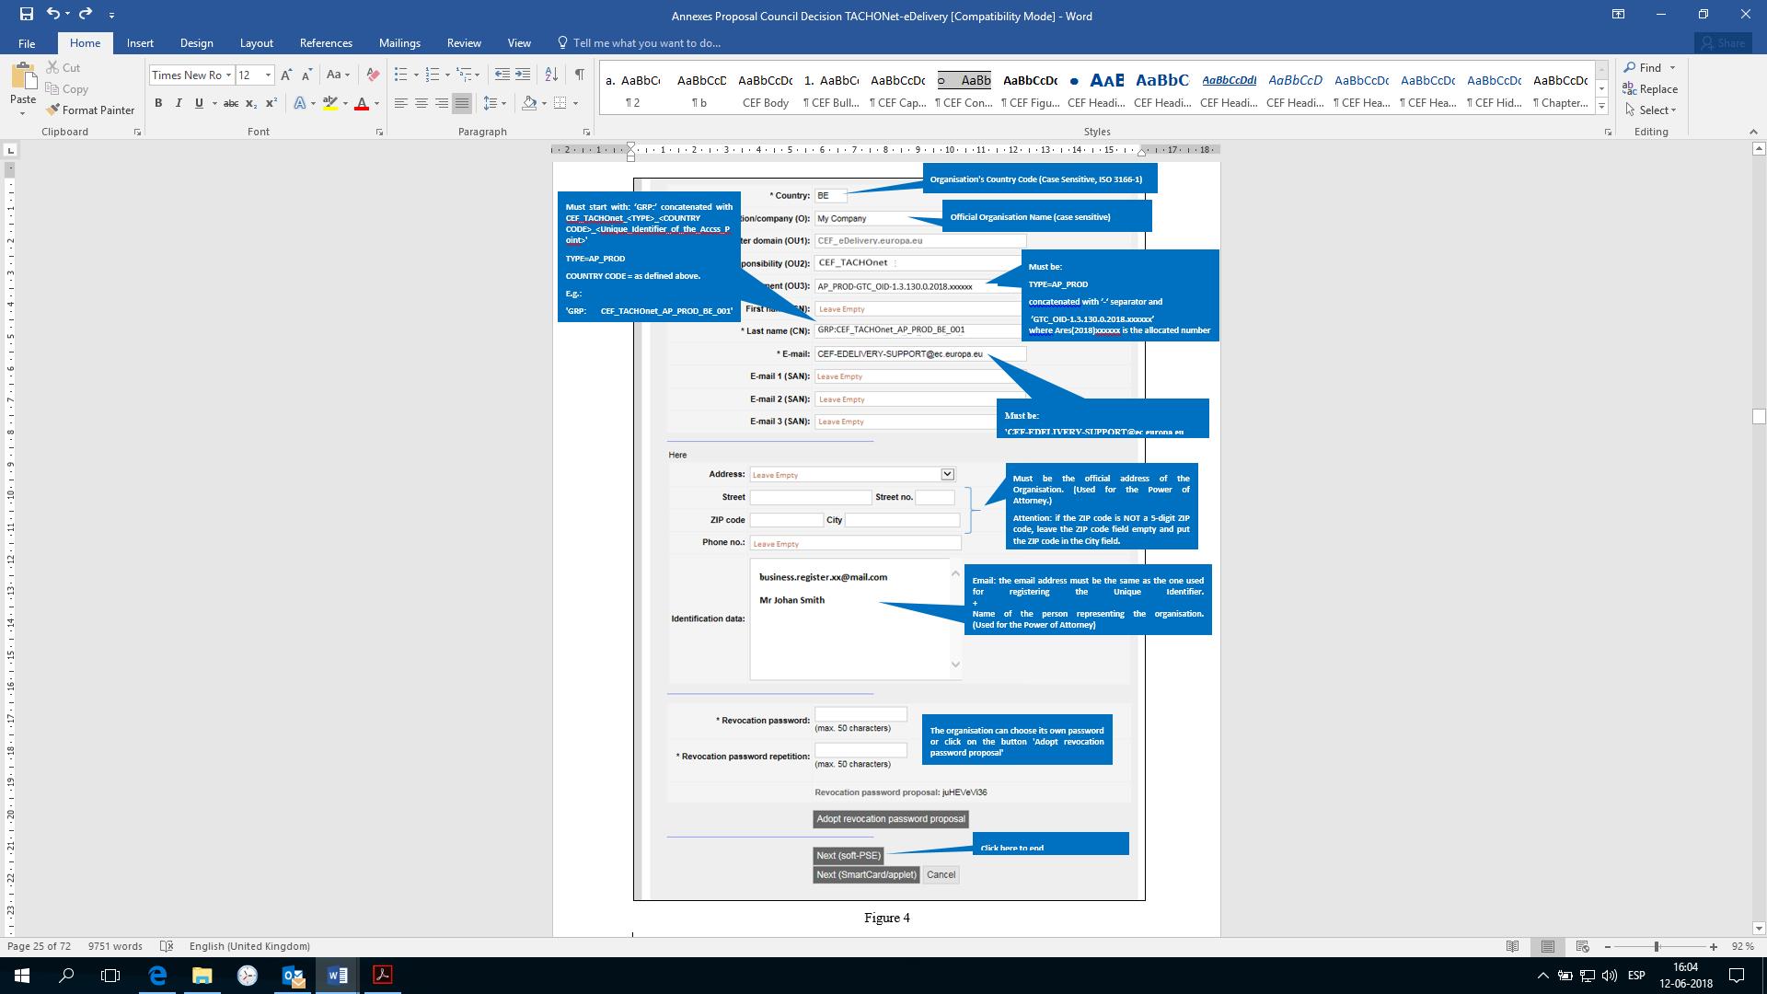The width and height of the screenshot is (1767, 994).
Task: Toggle Bold formatting
Action: (158, 103)
